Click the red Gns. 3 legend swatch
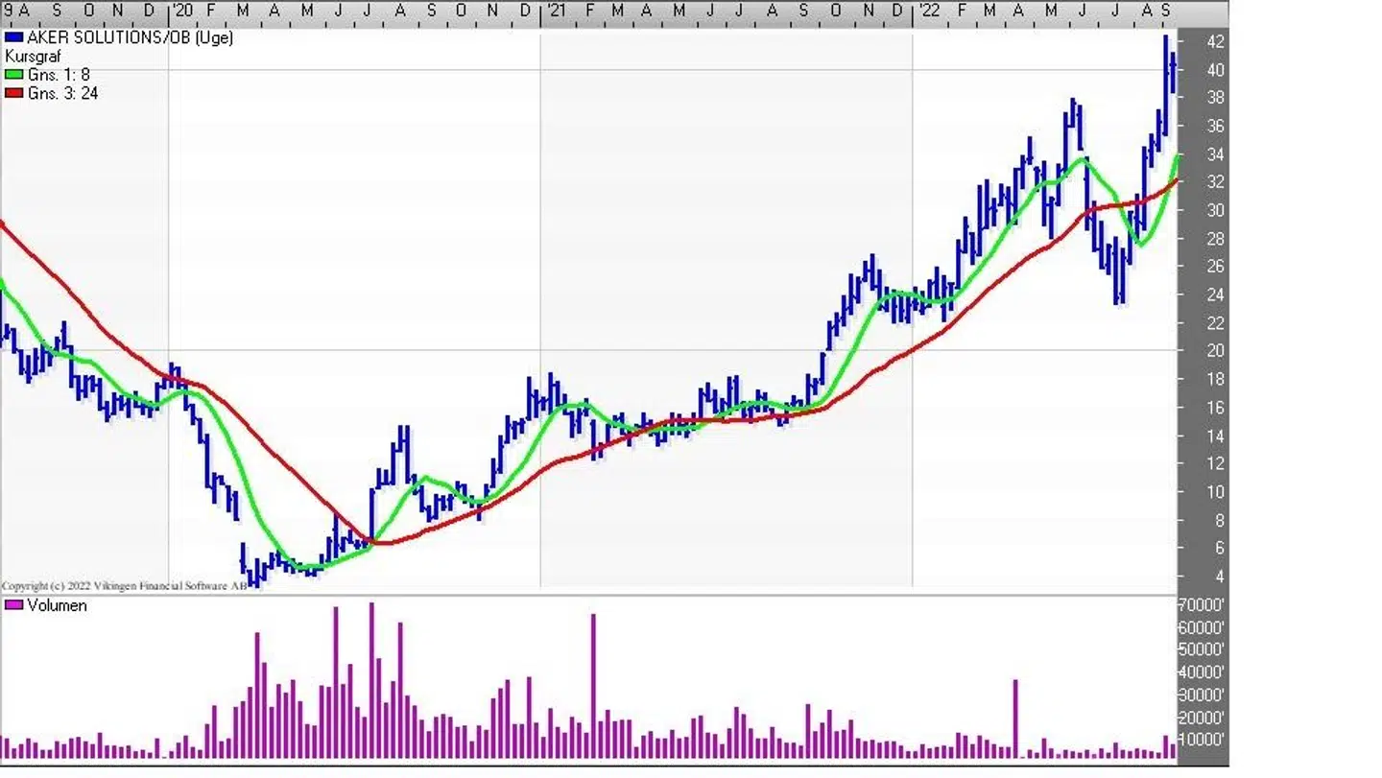The height and width of the screenshot is (778, 1382). pos(13,94)
